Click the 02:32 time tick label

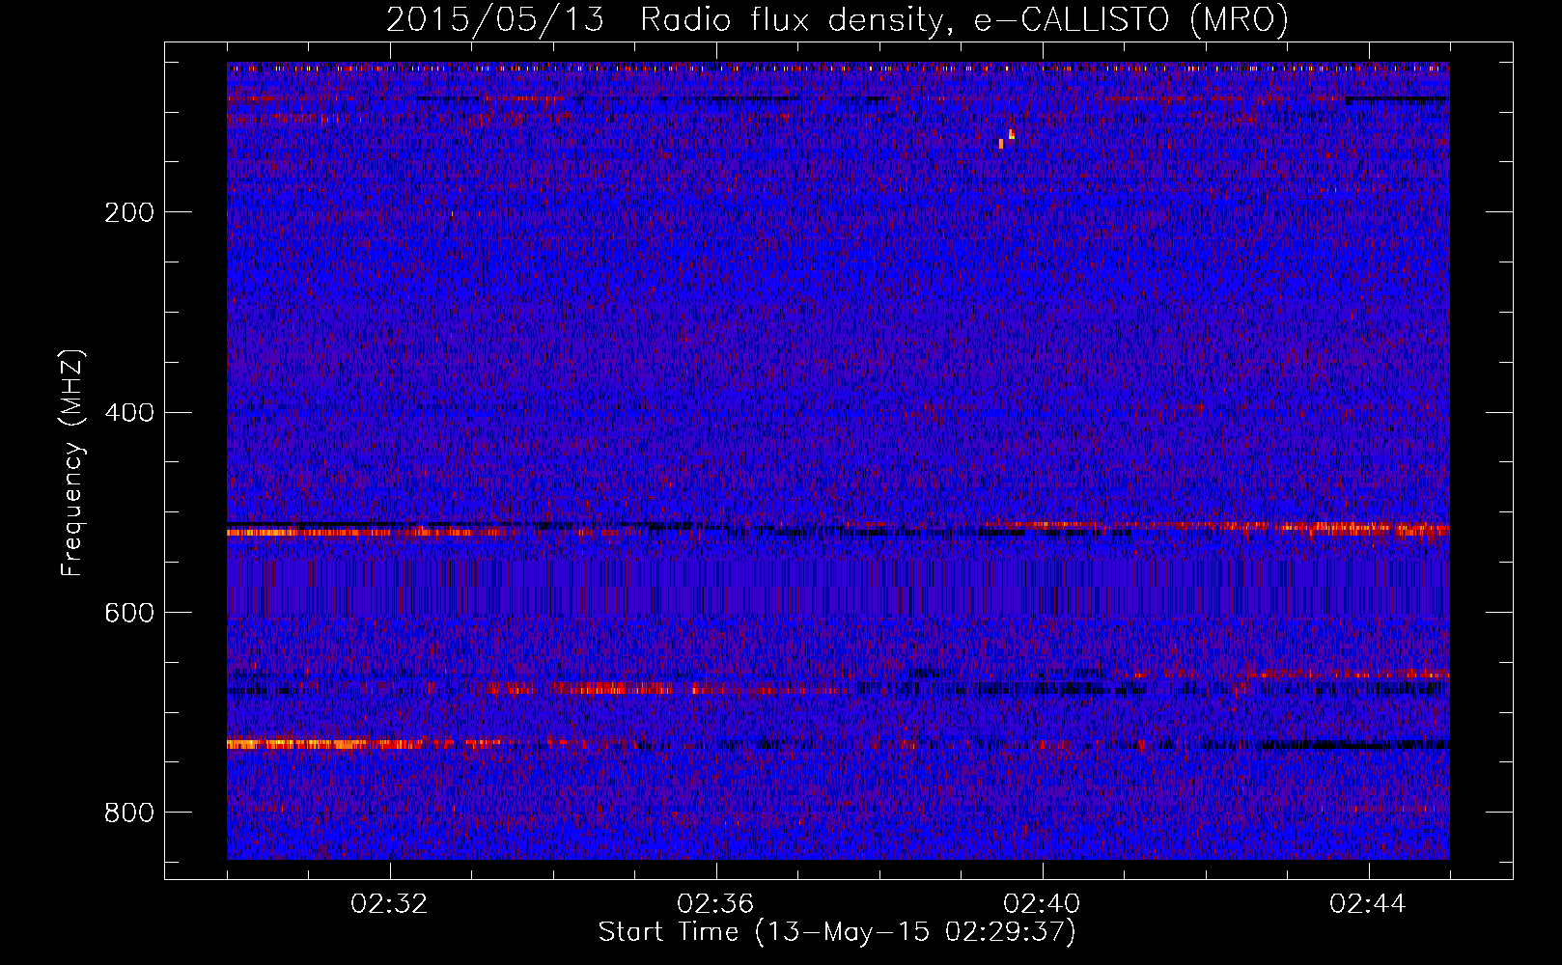[x=389, y=904]
